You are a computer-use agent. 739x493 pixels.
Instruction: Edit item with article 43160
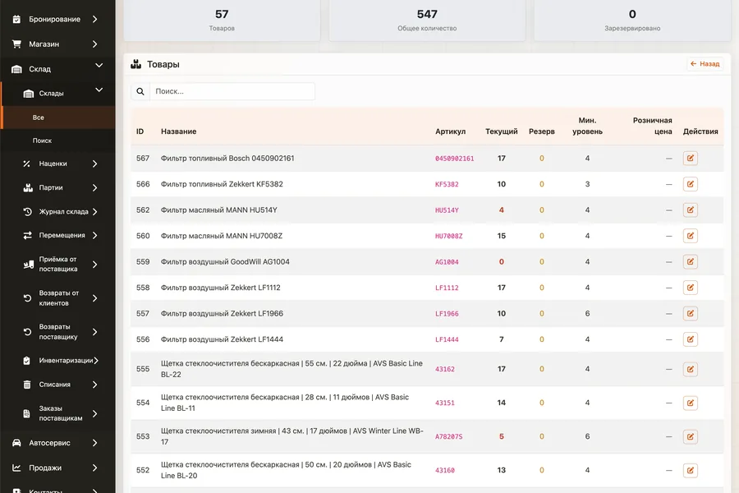tap(690, 470)
